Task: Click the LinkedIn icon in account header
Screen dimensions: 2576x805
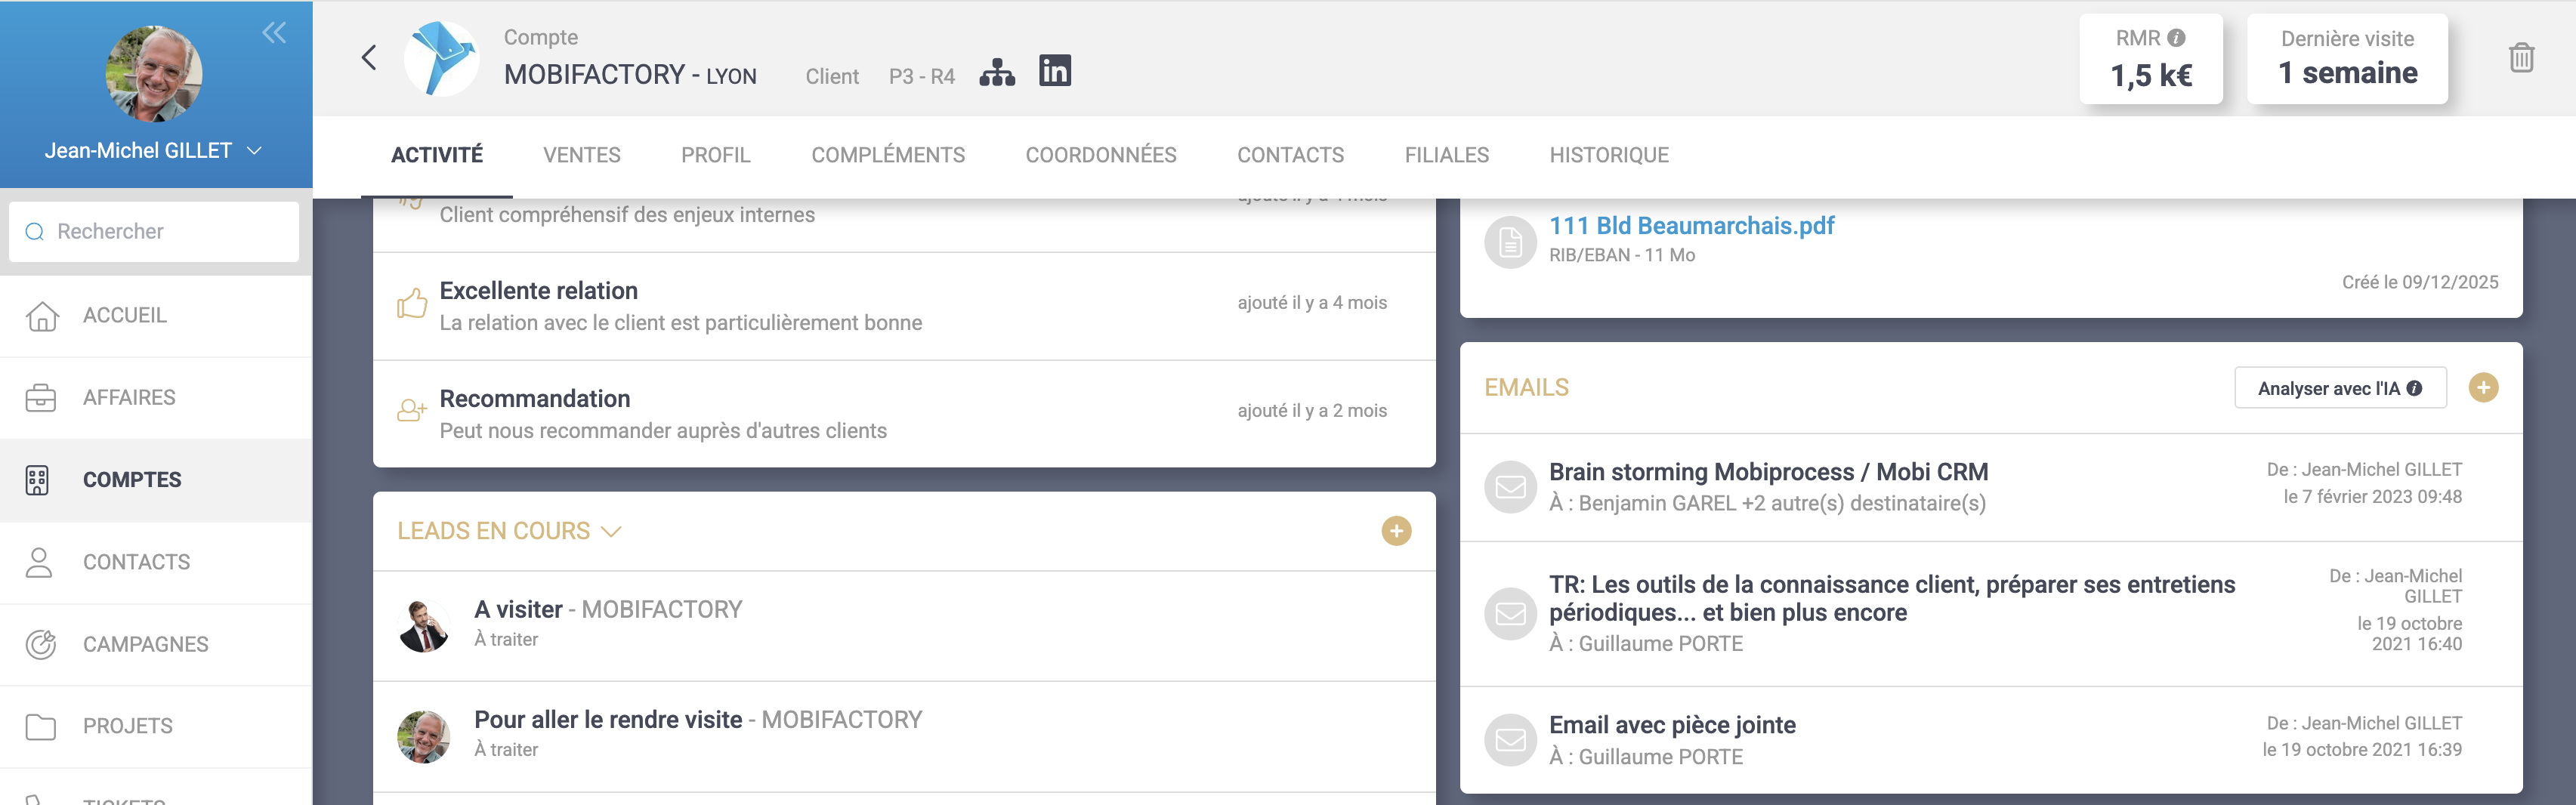Action: (1054, 71)
